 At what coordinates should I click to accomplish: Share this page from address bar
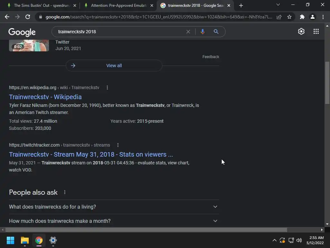[x=279, y=17]
